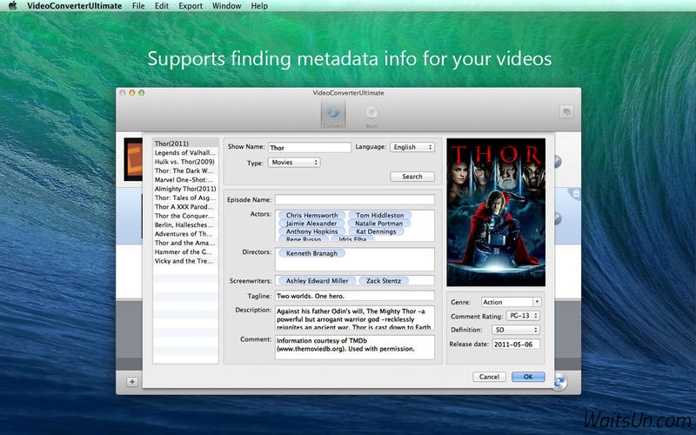Open the task list icon in the toolbar
Screen dimensions: 696x435
[566, 111]
